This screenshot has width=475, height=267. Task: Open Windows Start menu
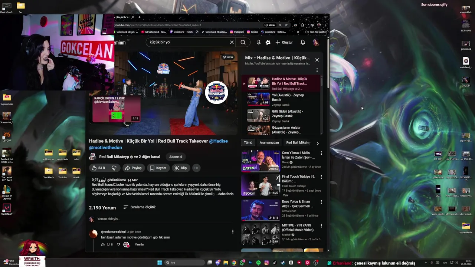point(160,263)
